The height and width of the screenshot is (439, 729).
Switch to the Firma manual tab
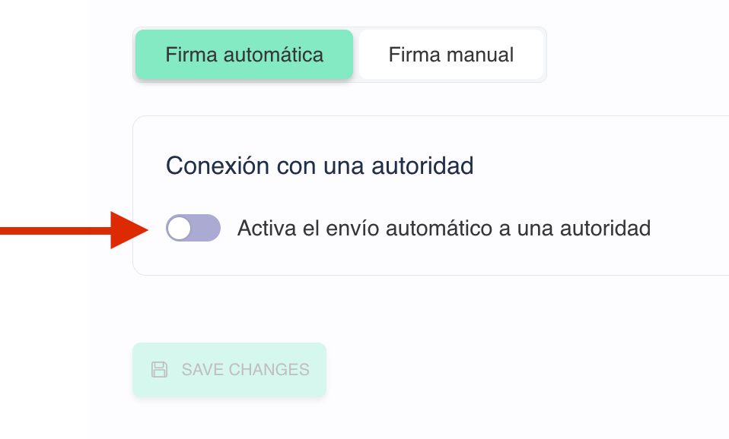pyautogui.click(x=451, y=55)
